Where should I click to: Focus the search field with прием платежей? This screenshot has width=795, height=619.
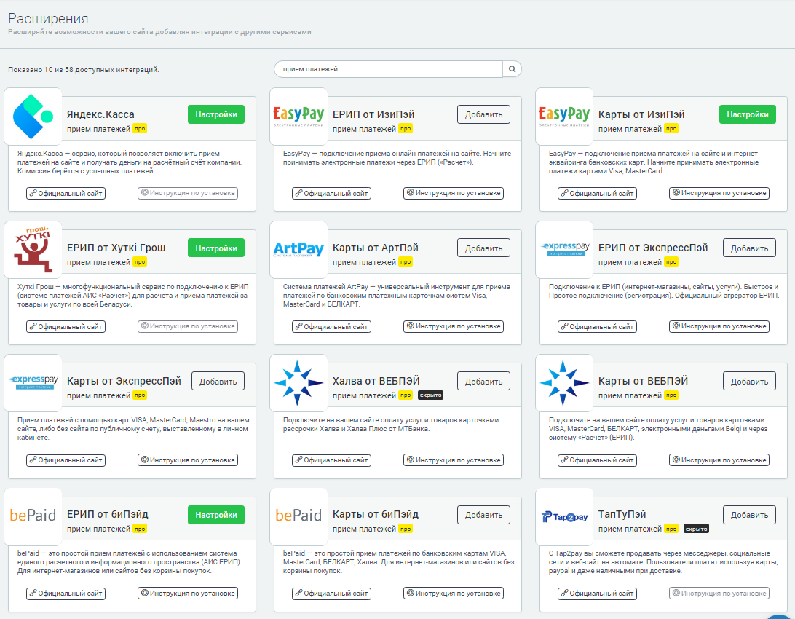[388, 69]
